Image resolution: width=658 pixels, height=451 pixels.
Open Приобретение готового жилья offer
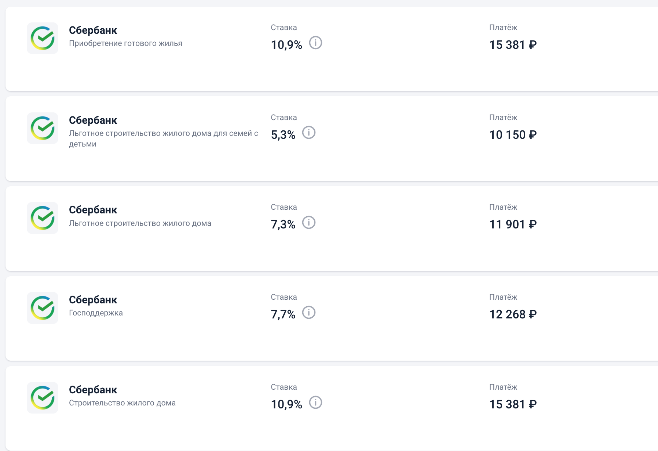point(125,43)
